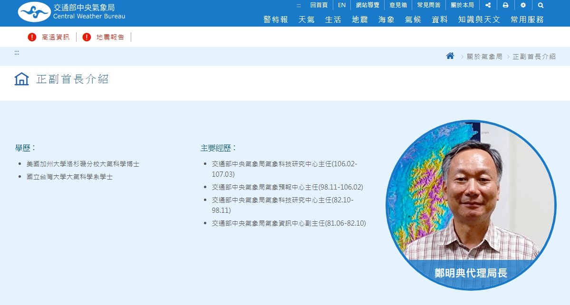Open the 知識與天文 menu
The image size is (570, 305).
[479, 19]
